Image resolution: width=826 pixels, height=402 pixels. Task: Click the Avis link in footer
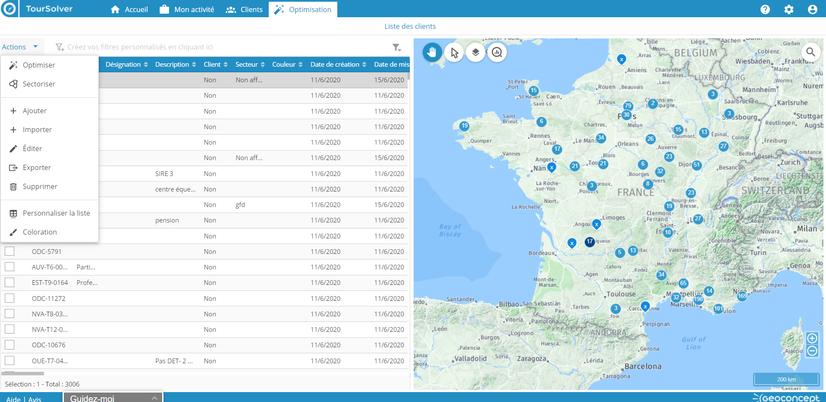coord(35,399)
